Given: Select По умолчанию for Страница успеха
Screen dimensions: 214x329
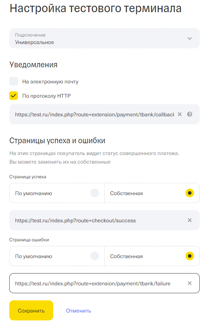Looking at the screenshot, I should click(x=57, y=193).
